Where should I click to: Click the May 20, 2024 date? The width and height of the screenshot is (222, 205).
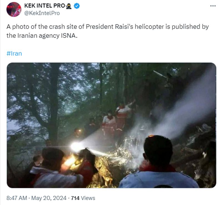(x=49, y=198)
